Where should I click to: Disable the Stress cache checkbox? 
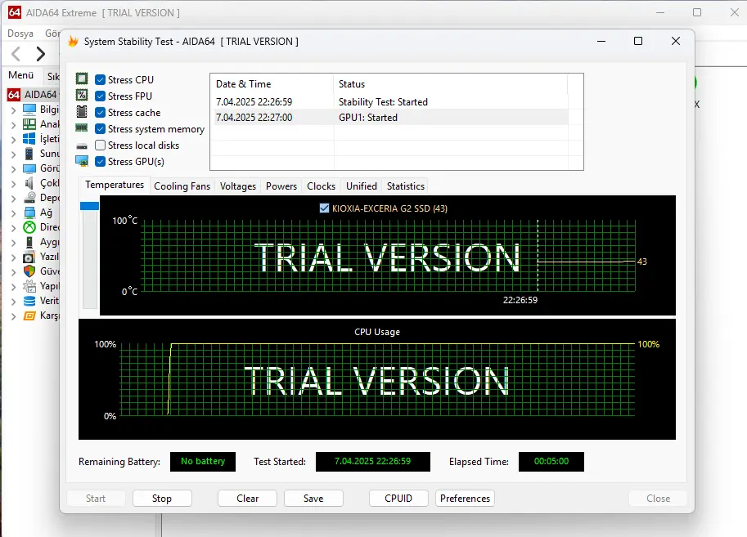point(100,112)
